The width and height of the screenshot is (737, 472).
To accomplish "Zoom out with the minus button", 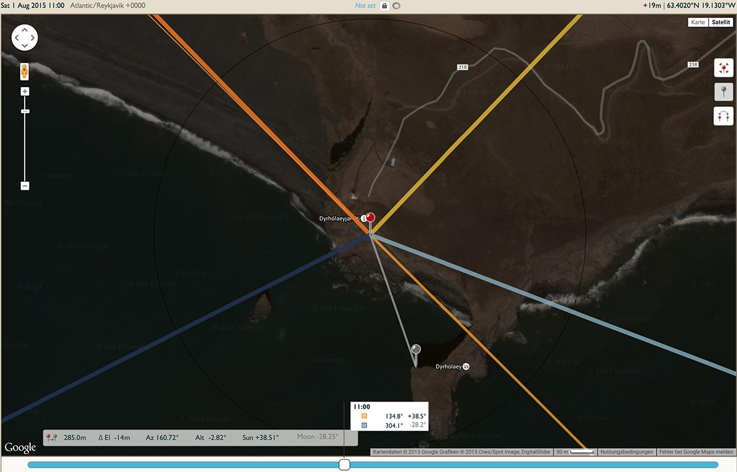I will (25, 185).
